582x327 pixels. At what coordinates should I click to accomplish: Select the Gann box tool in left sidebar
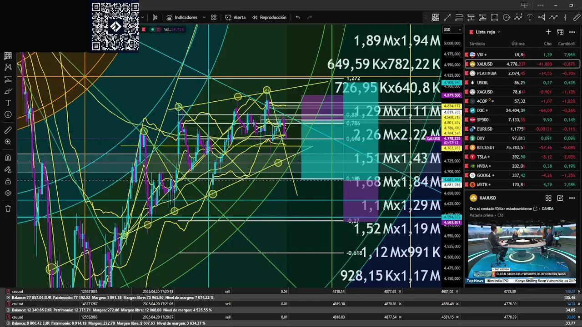(8, 56)
